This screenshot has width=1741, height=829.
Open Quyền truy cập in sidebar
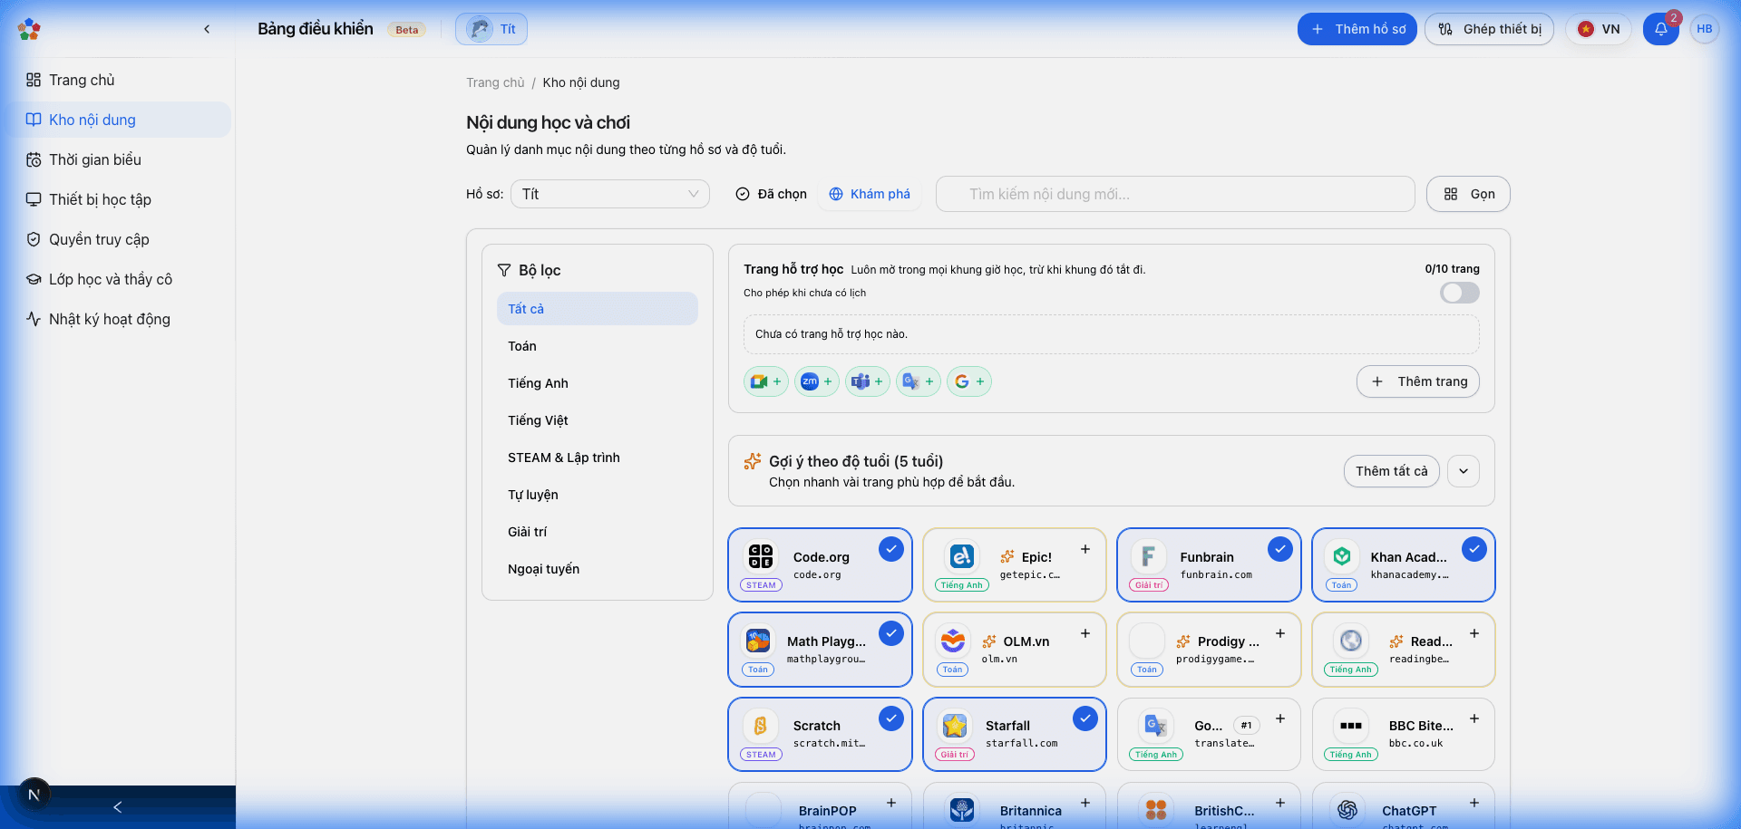(x=118, y=239)
